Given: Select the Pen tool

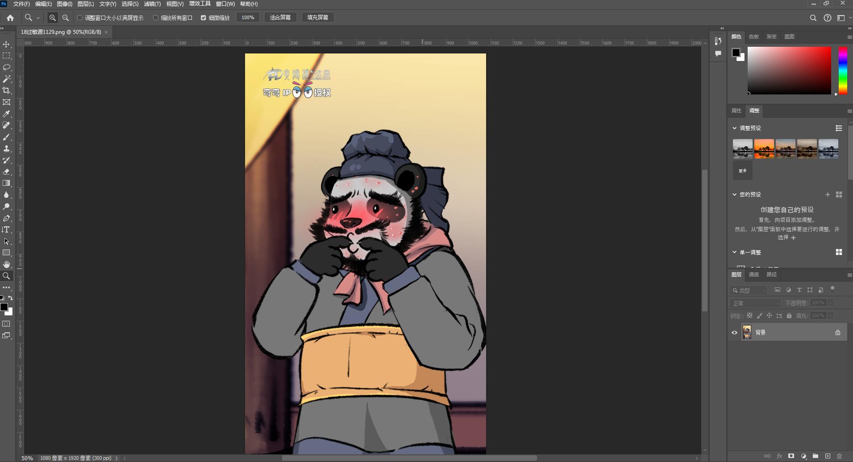Looking at the screenshot, I should [x=6, y=218].
